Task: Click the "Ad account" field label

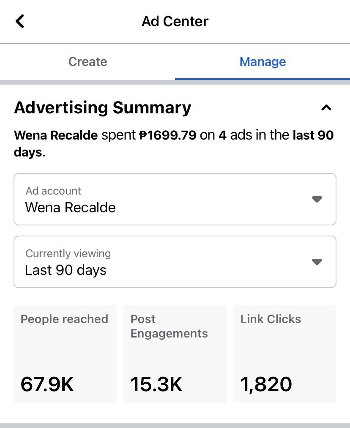Action: [x=53, y=191]
